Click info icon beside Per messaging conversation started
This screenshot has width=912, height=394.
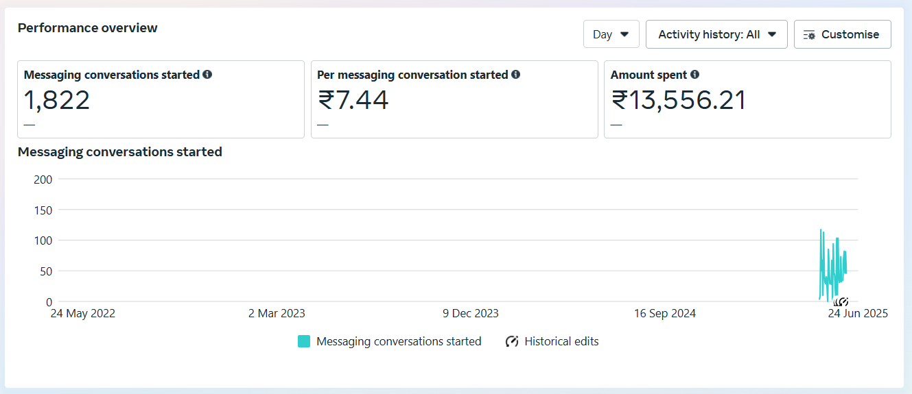515,75
